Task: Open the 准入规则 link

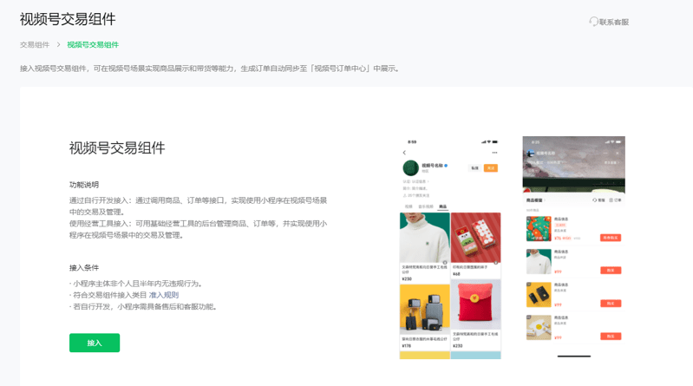Action: [164, 295]
